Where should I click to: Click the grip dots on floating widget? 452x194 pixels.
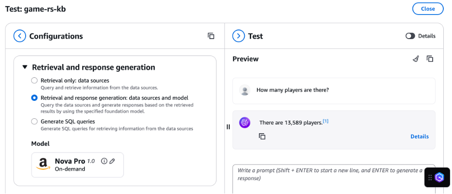(x=430, y=177)
